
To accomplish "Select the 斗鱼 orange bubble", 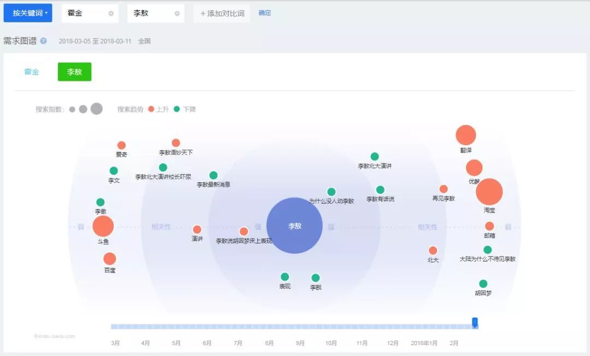I will (x=103, y=226).
